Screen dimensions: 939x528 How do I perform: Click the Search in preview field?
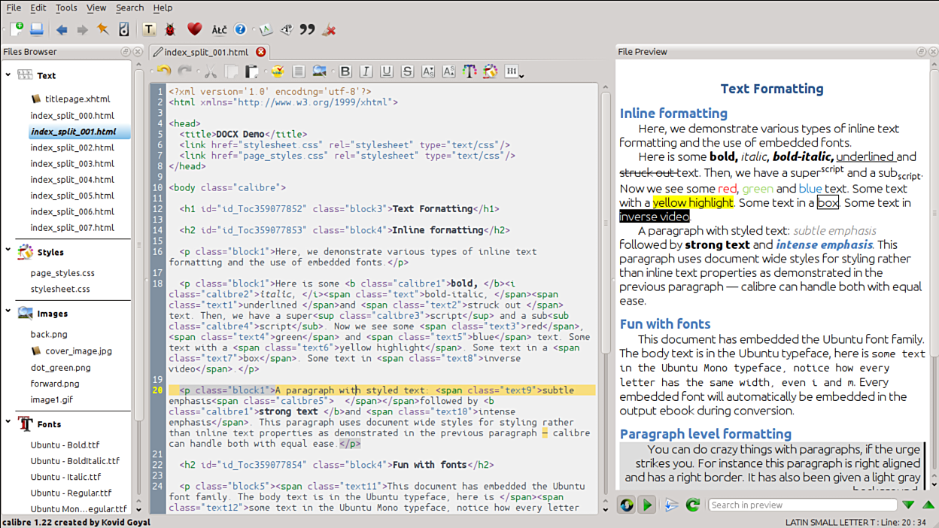pyautogui.click(x=802, y=505)
